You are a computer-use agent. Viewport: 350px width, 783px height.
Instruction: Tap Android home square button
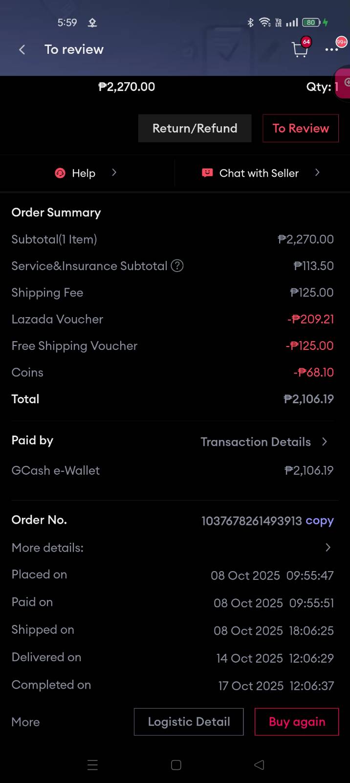click(176, 765)
